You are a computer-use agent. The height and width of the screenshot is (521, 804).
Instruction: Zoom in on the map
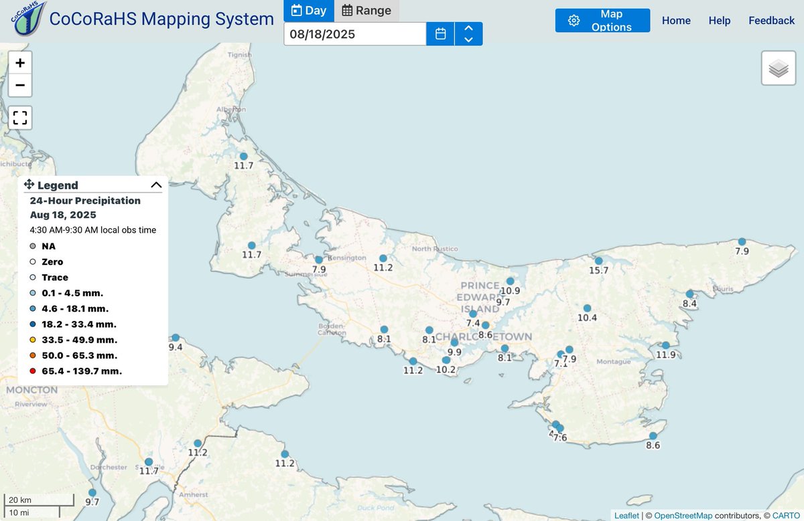coord(20,63)
